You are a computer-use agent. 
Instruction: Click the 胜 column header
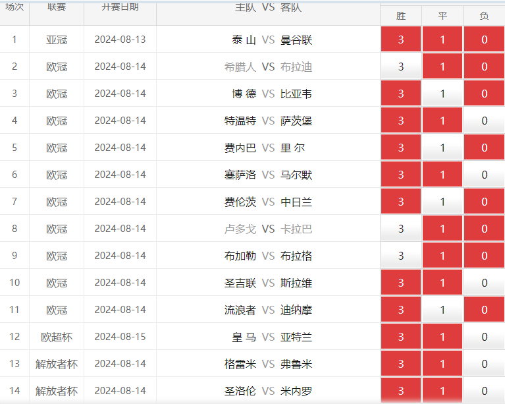click(x=401, y=16)
